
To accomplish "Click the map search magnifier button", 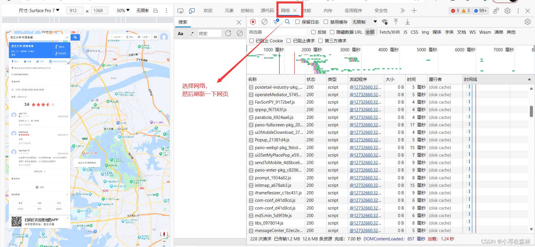I will [x=75, y=37].
